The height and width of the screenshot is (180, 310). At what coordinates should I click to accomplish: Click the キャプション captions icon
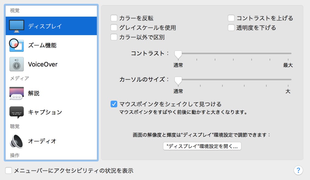[17, 112]
